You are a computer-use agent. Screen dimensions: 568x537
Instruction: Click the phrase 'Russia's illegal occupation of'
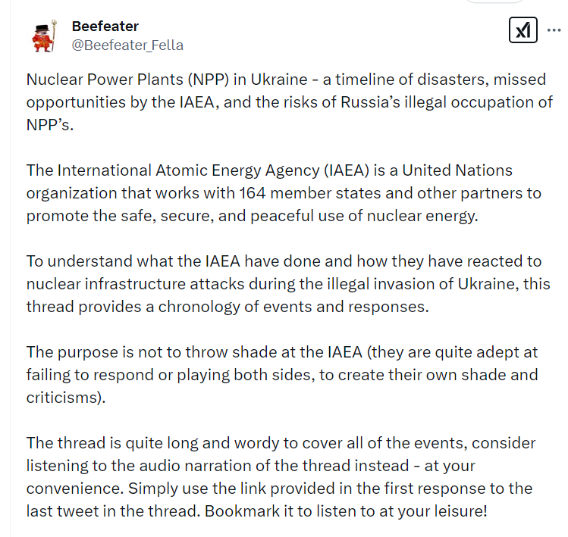coord(447,102)
